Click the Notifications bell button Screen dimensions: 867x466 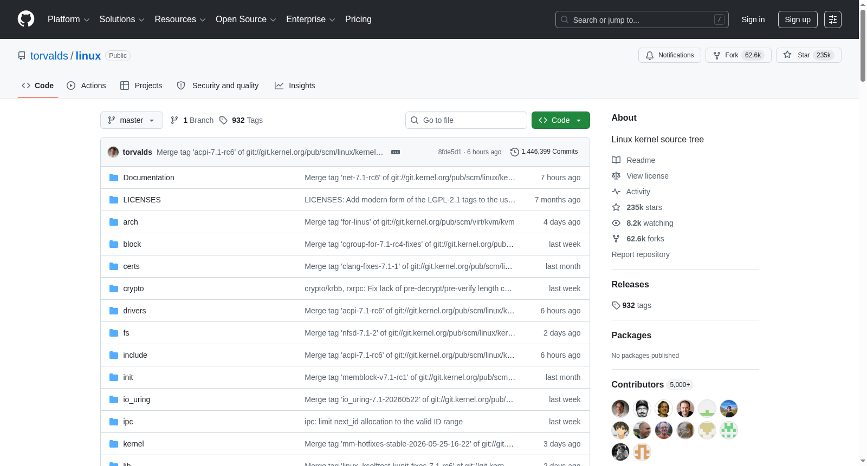670,55
